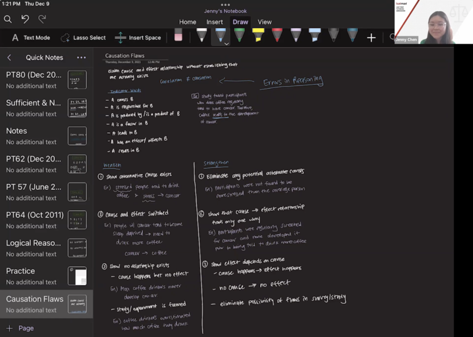This screenshot has width=473, height=337.
Task: Choose the light purple highlighter
Action: click(296, 36)
